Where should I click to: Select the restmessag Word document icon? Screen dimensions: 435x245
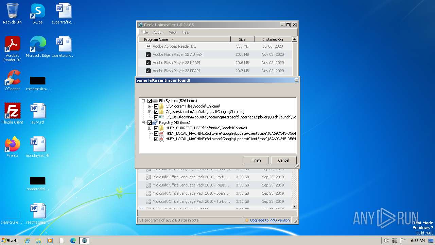[38, 214]
